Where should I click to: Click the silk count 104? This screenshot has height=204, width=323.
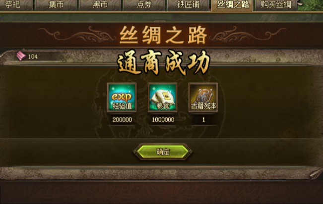pos(33,56)
